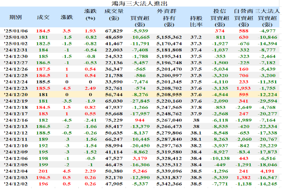Select date cell '24/12/02
287x194 pixels.
tap(16, 184)
